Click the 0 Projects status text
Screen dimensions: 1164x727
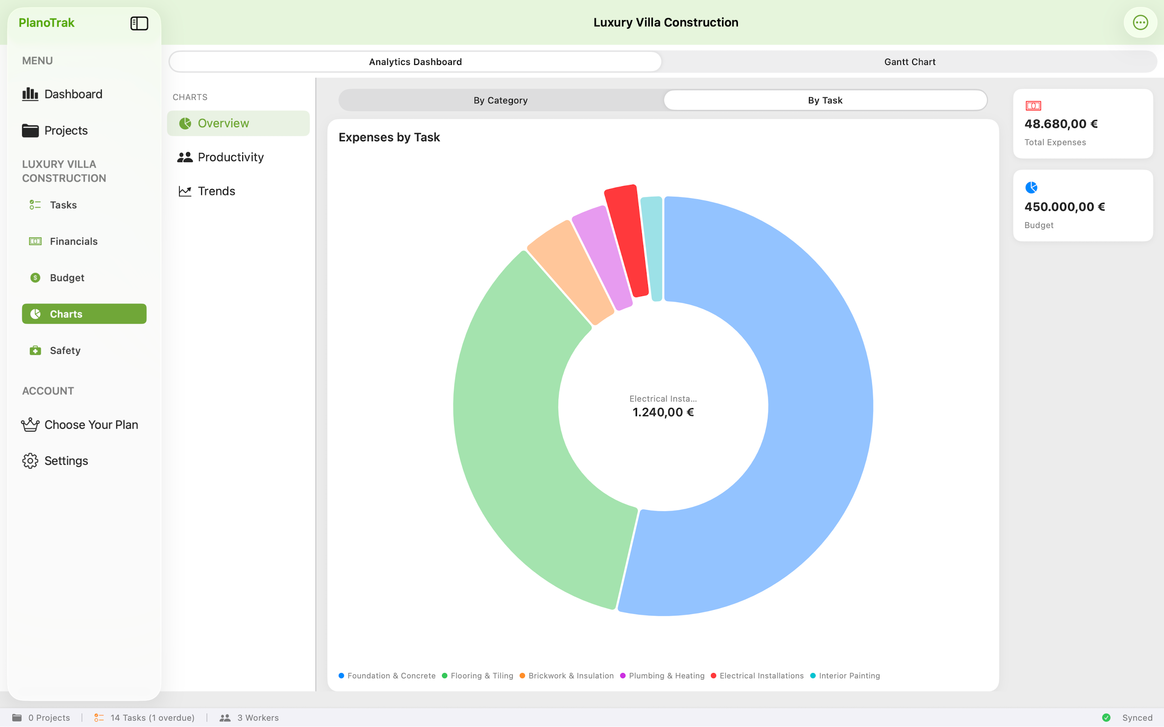pos(49,717)
